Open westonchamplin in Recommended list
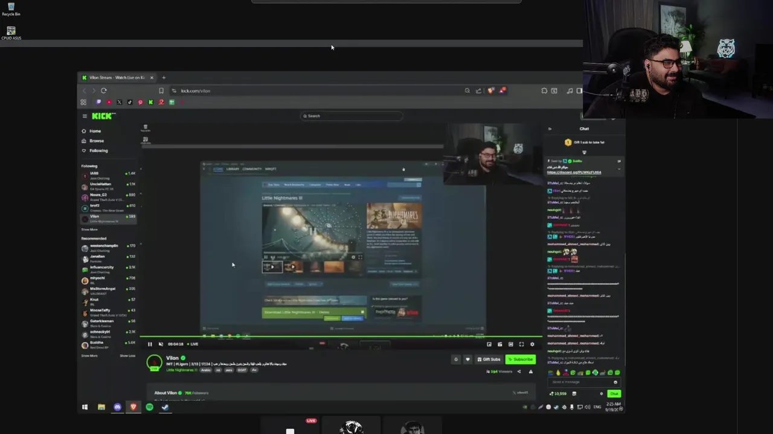The height and width of the screenshot is (434, 773). pyautogui.click(x=109, y=247)
